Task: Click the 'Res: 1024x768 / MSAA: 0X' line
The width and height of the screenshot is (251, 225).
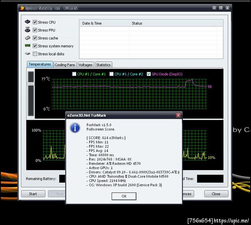Action: tap(109, 159)
